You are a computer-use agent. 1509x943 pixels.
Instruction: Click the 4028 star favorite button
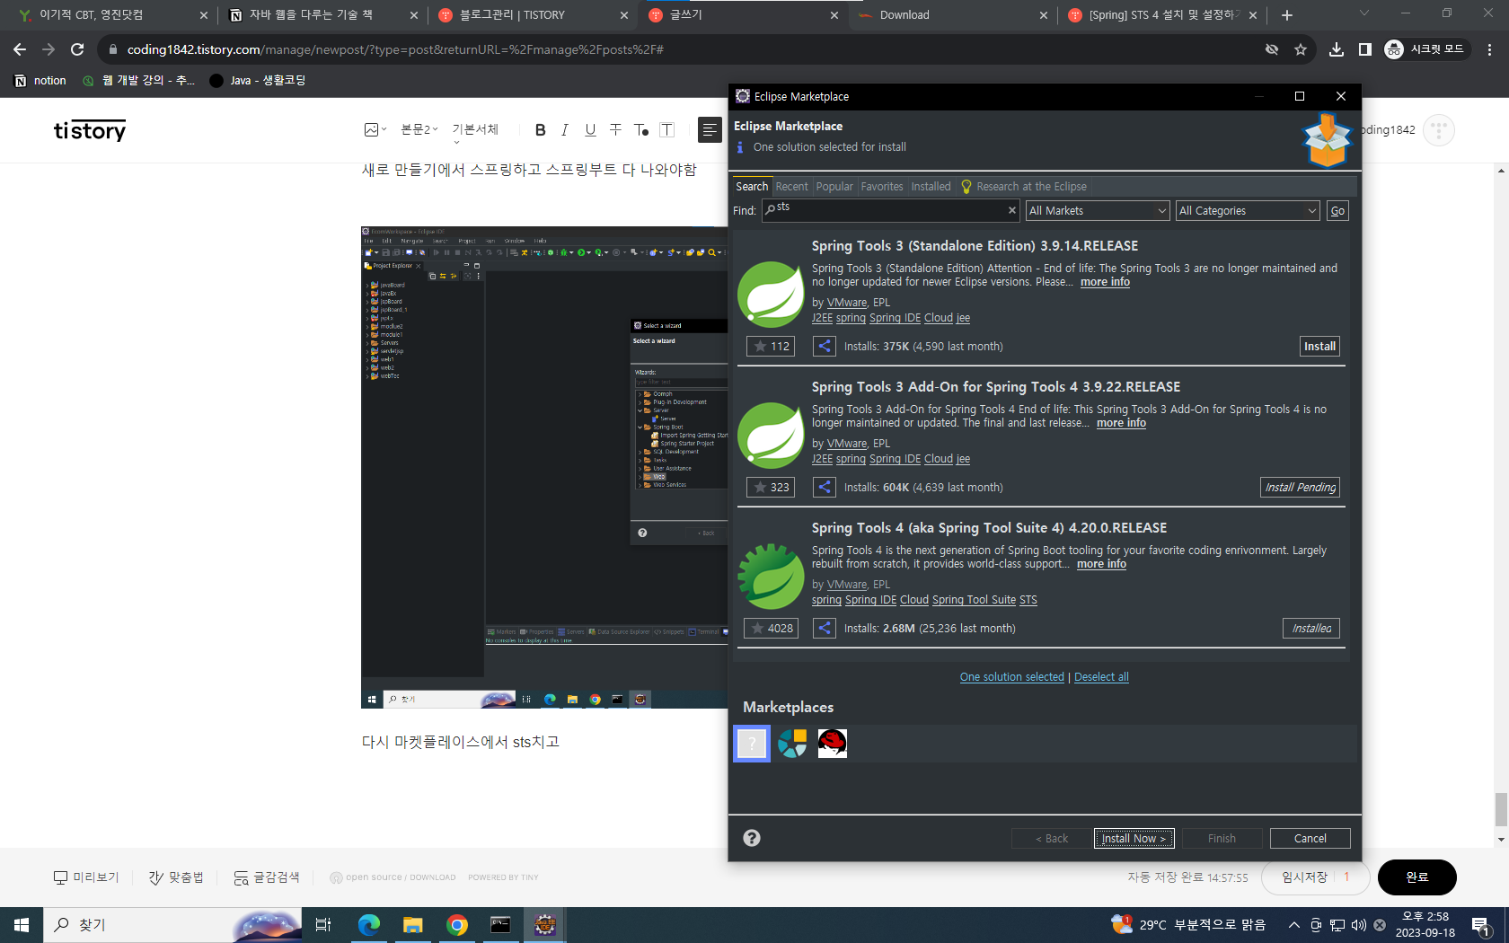tap(771, 629)
